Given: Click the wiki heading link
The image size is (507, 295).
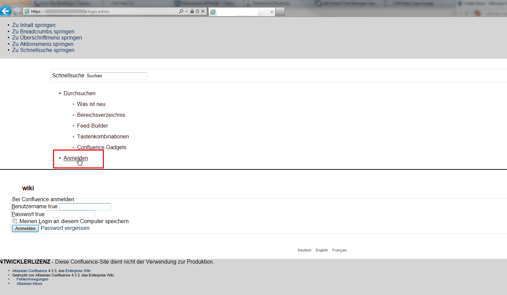Looking at the screenshot, I should click(x=28, y=188).
